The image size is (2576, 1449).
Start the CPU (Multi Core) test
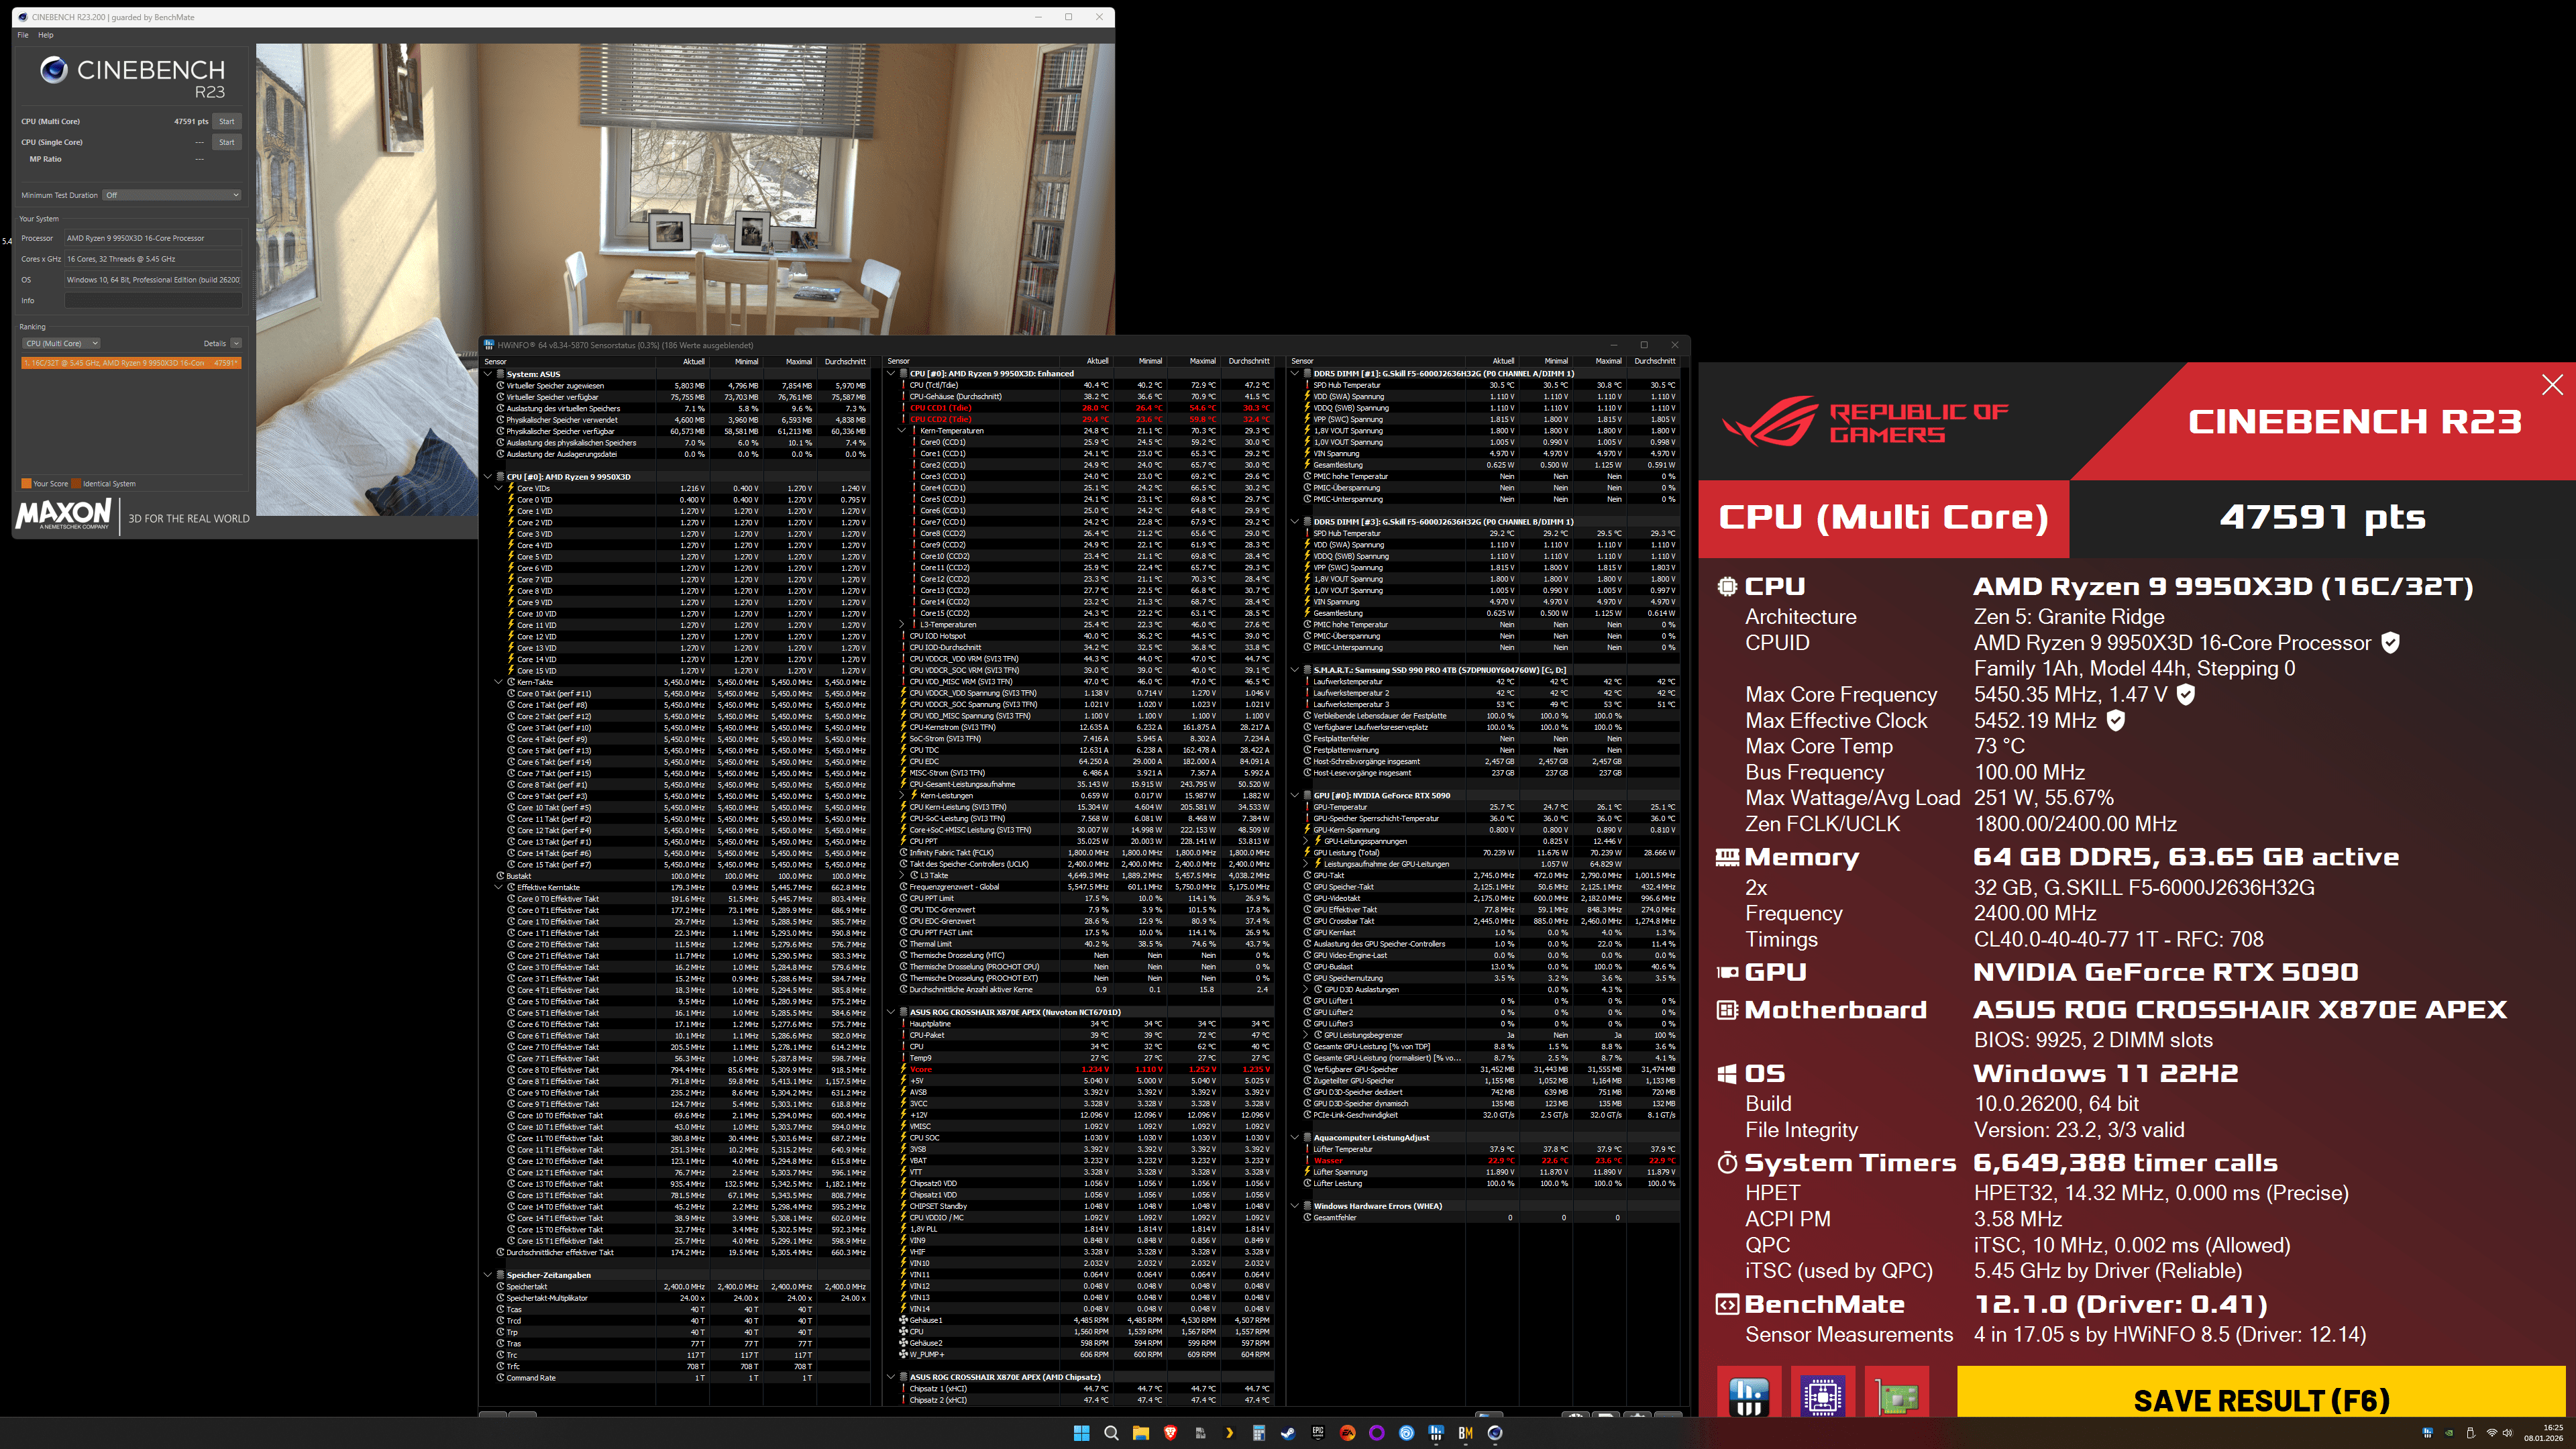coord(227,121)
